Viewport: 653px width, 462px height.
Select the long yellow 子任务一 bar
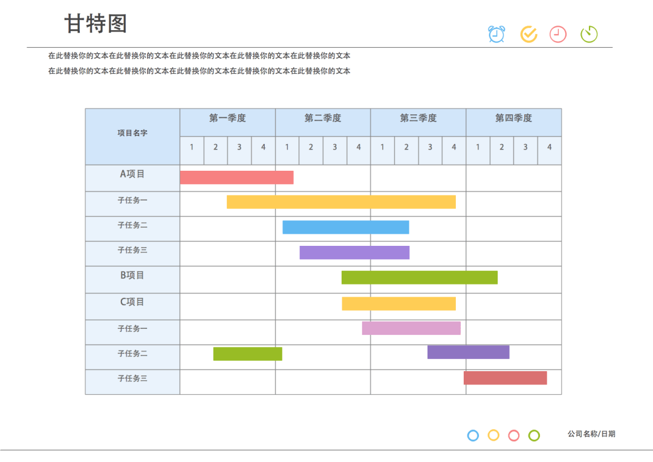click(x=341, y=202)
